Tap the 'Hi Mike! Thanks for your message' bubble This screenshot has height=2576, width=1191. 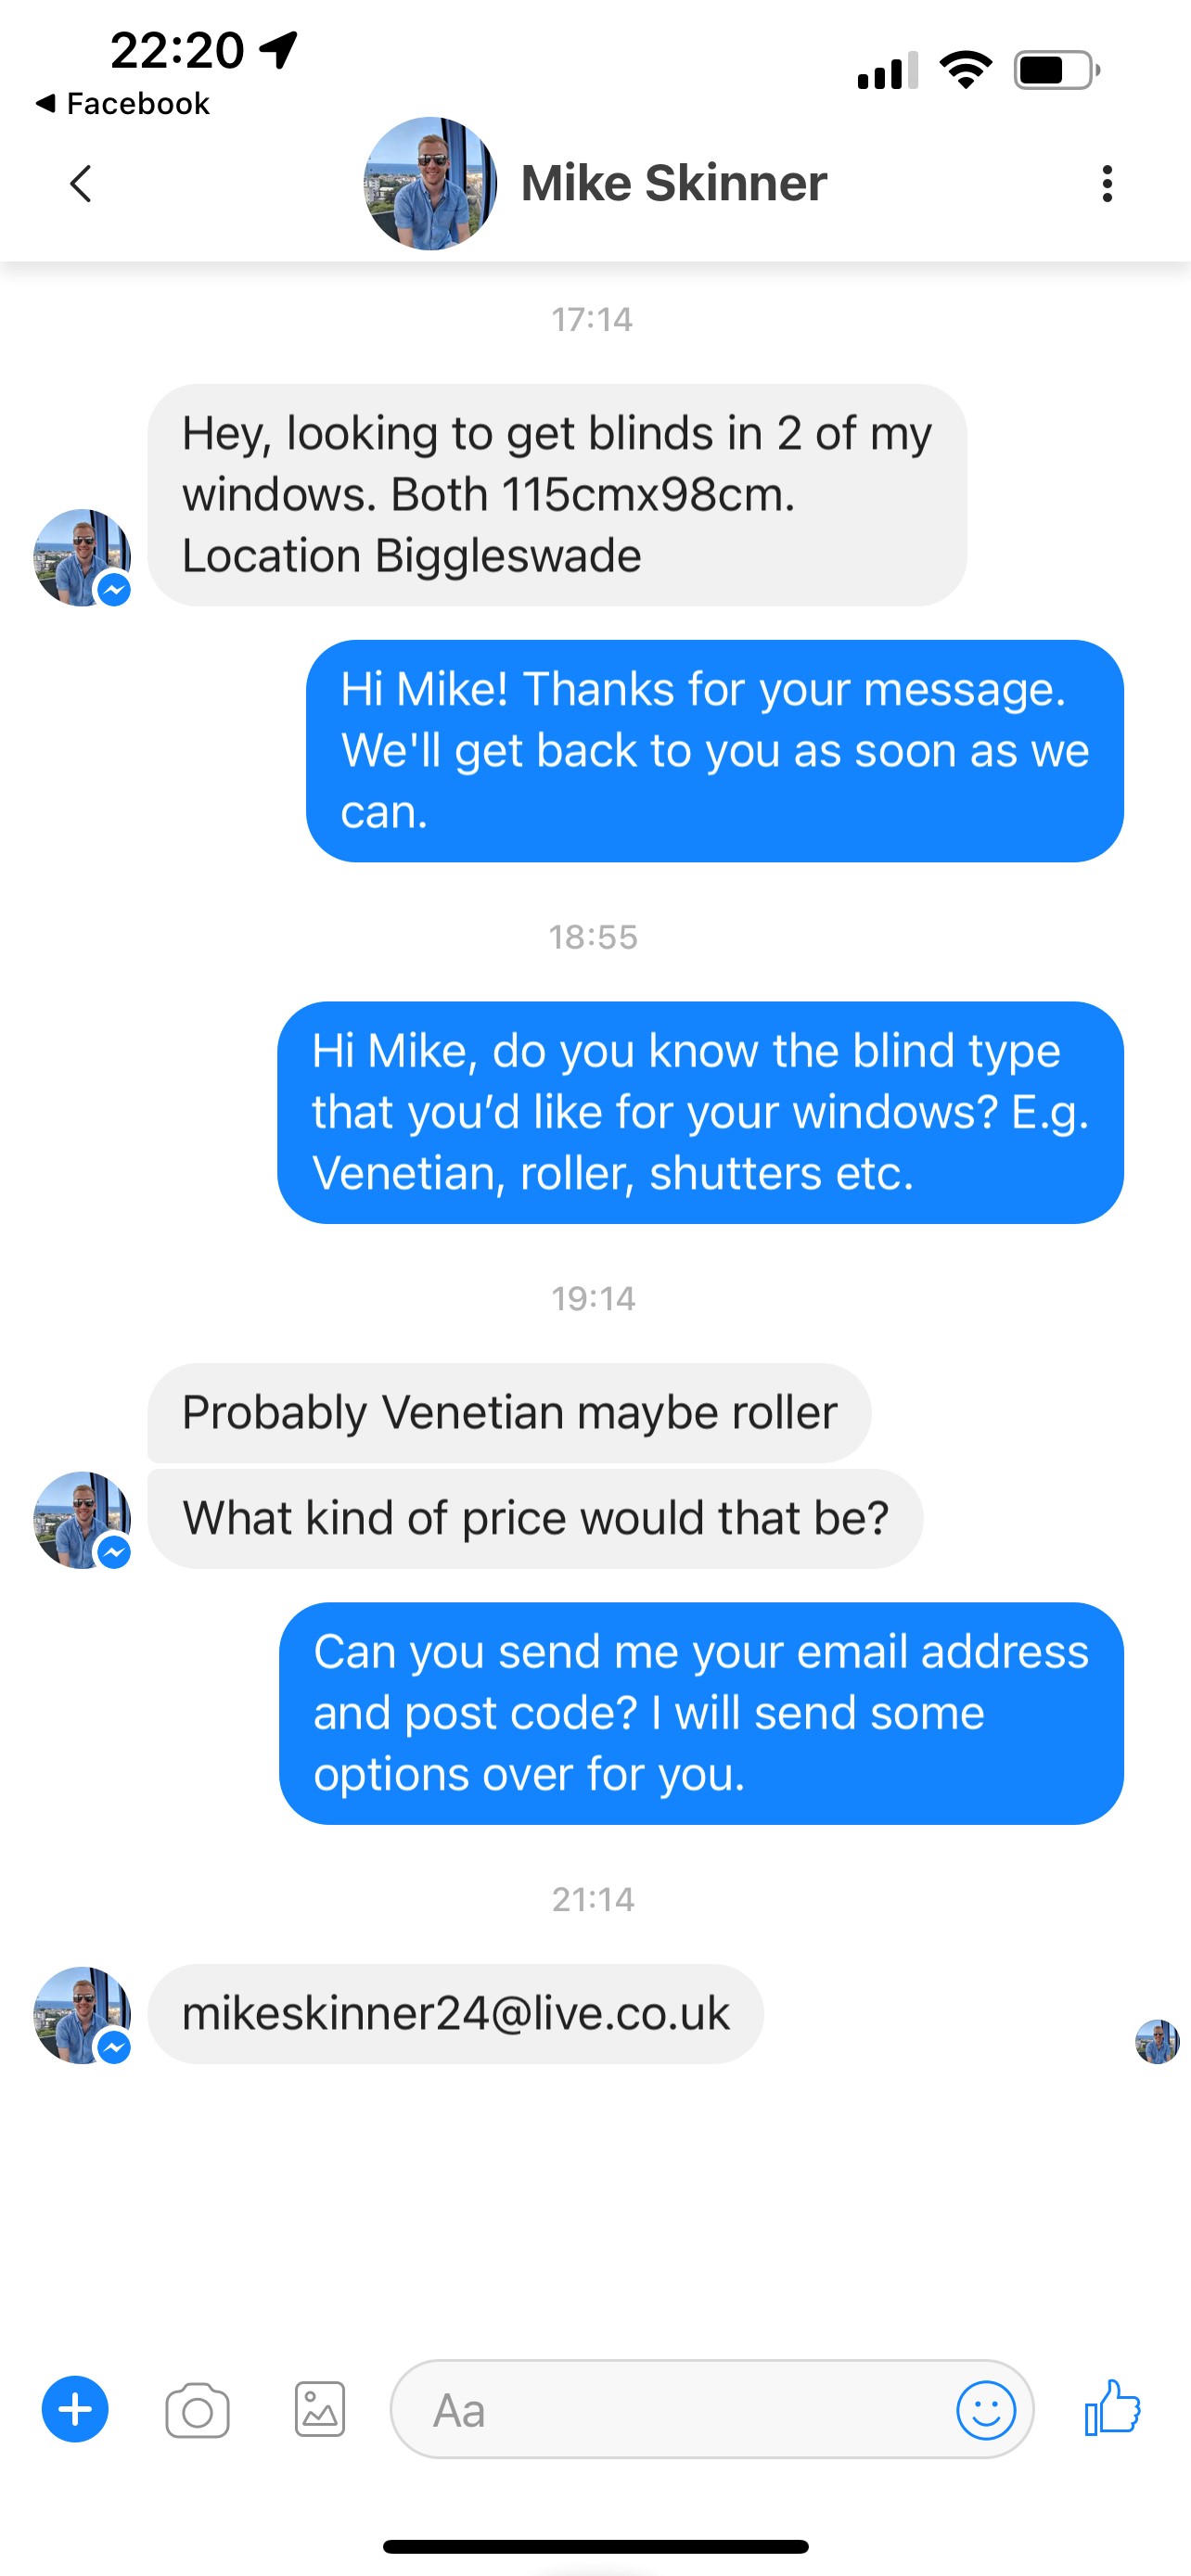click(715, 751)
